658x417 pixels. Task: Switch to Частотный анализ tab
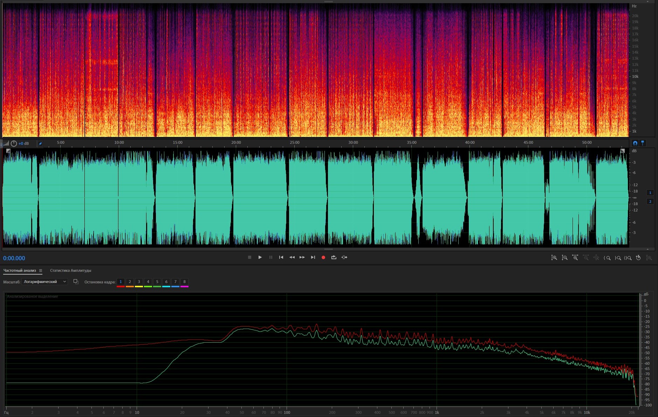pyautogui.click(x=20, y=270)
